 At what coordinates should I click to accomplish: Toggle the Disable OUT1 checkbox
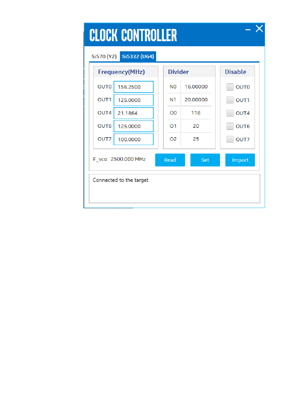click(x=230, y=100)
